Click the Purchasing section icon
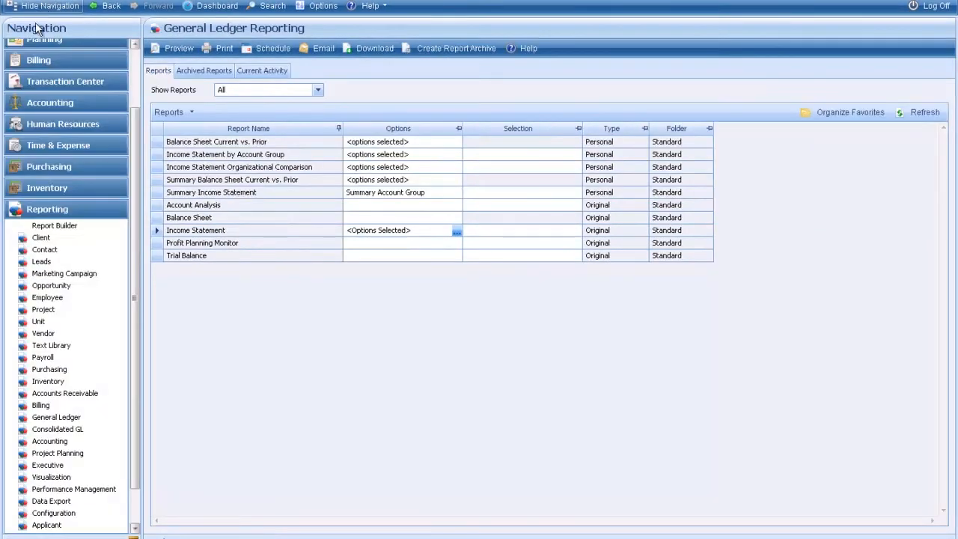Screen dimensions: 958x539 click(x=15, y=166)
